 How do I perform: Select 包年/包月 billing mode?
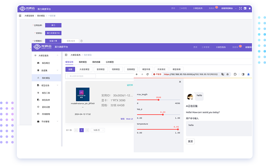pyautogui.click(x=70, y=41)
